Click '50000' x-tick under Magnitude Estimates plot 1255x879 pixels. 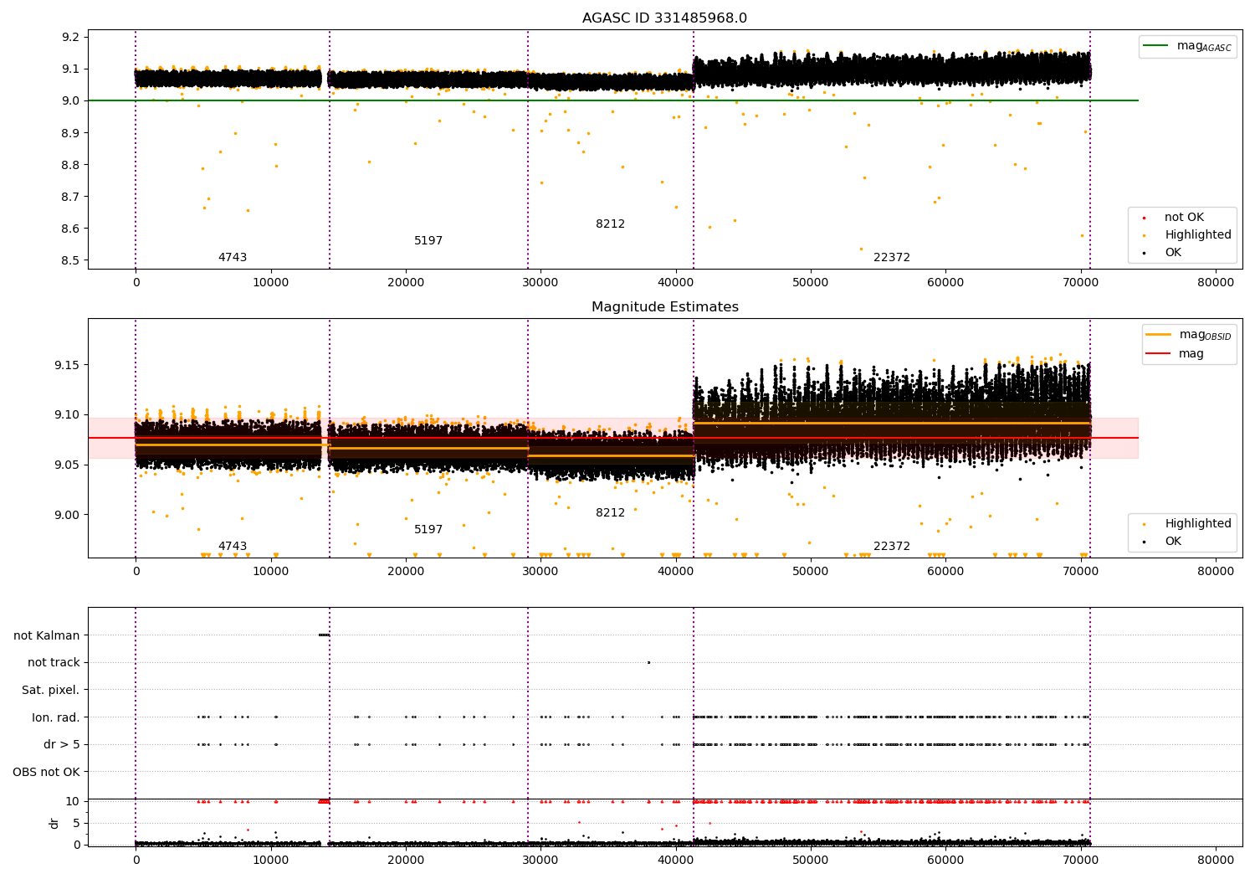[x=810, y=572]
